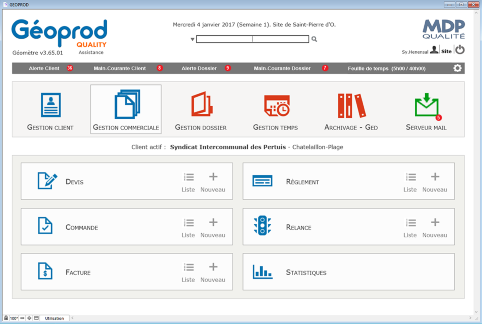Screen dimensions: 482x324
Task: Open the Alerte Client tab
Action: click(44, 69)
